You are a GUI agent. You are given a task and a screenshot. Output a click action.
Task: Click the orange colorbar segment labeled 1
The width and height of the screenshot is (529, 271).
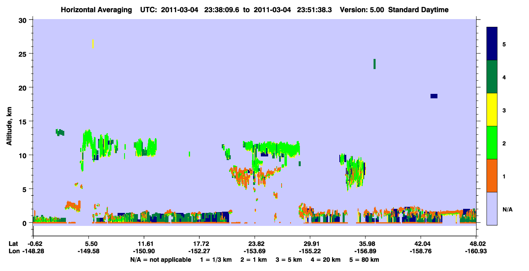tap(492, 176)
